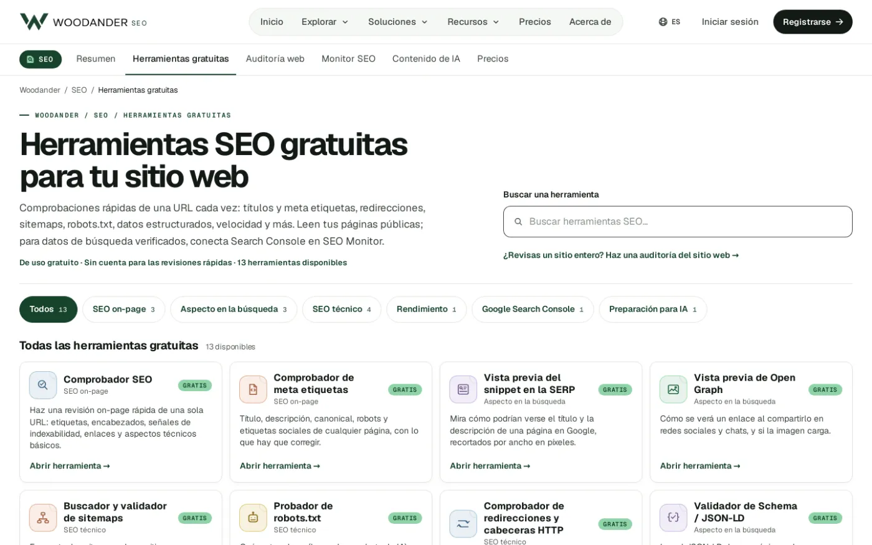The image size is (872, 545).
Task: Select the Todos 13 filter chip
Action: coord(48,310)
